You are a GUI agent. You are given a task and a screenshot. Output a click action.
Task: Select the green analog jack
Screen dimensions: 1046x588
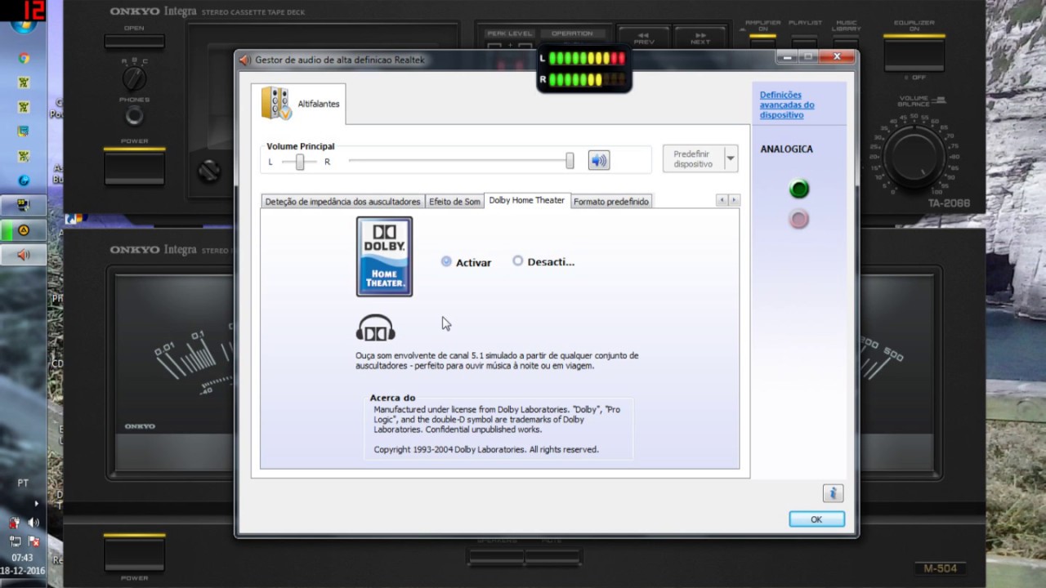pyautogui.click(x=798, y=189)
